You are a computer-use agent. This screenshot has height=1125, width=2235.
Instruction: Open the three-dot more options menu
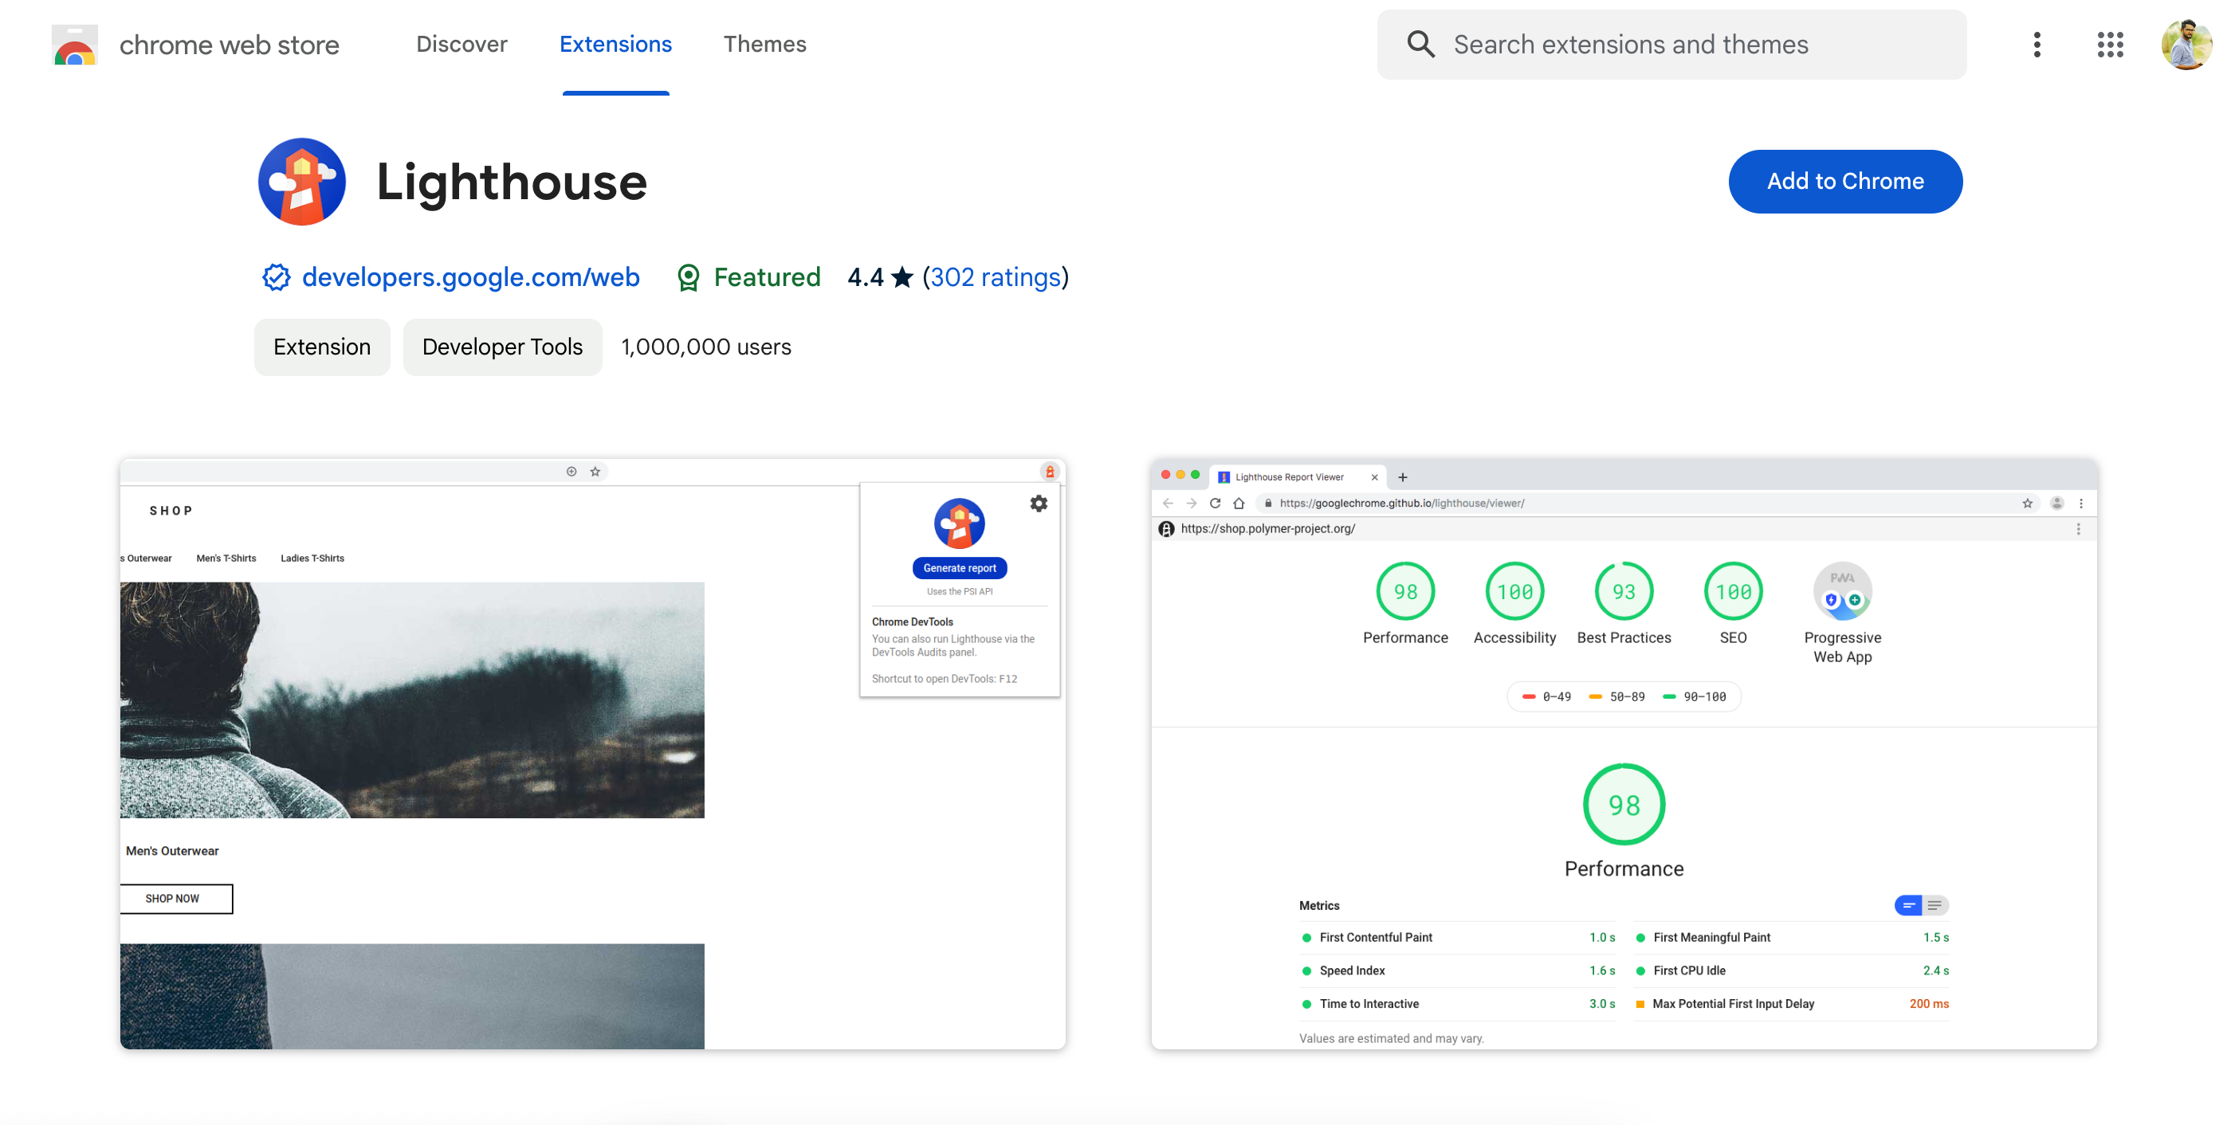(x=2037, y=45)
